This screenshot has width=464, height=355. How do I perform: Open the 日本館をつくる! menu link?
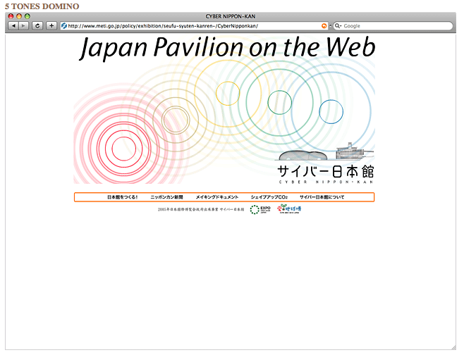pos(122,197)
